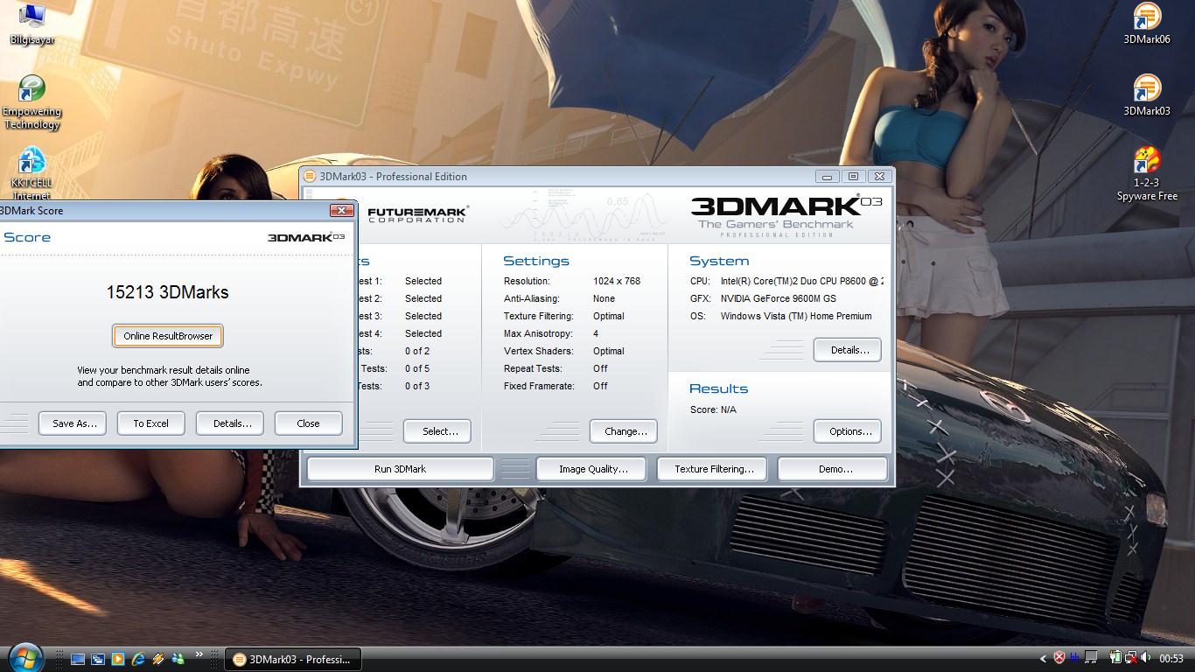Click the Score: N/A results text

[x=713, y=409]
